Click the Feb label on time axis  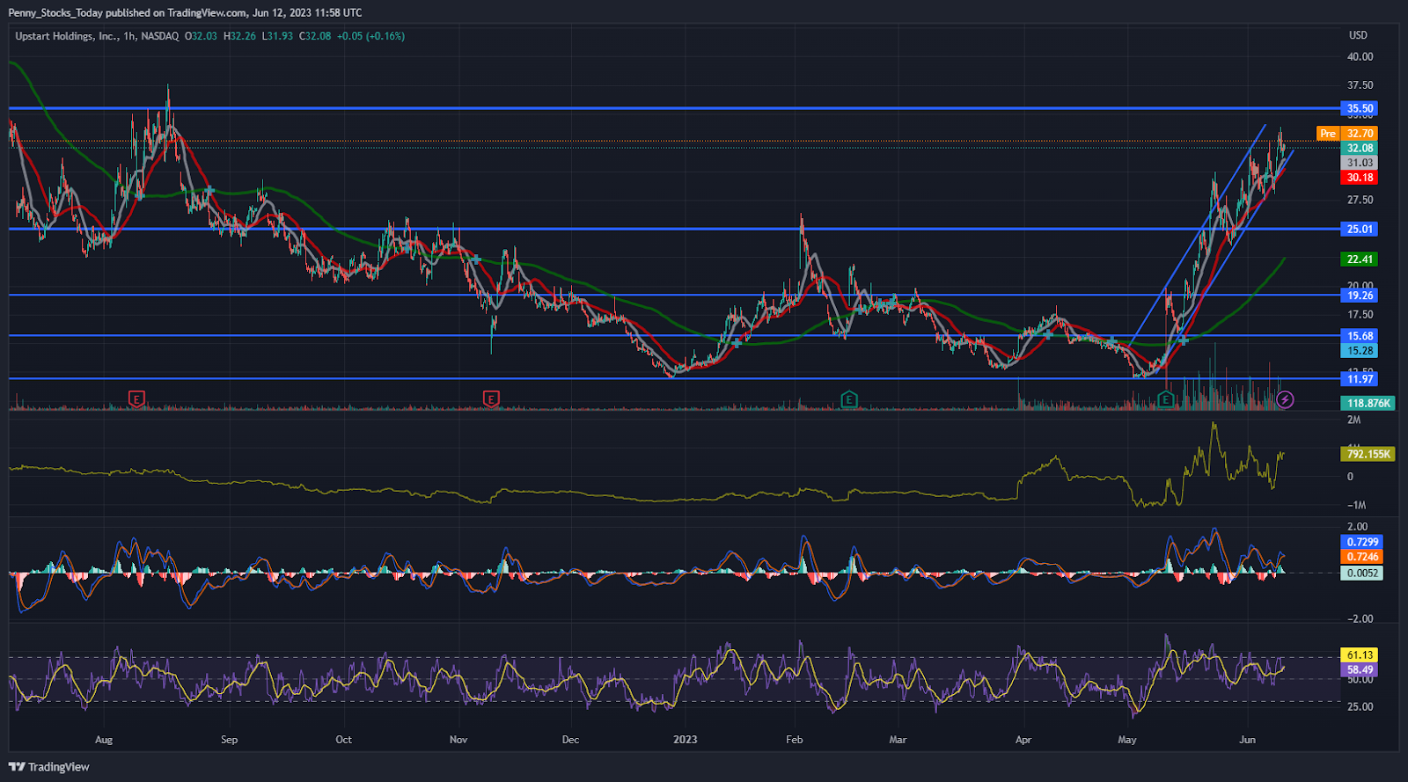(x=795, y=740)
